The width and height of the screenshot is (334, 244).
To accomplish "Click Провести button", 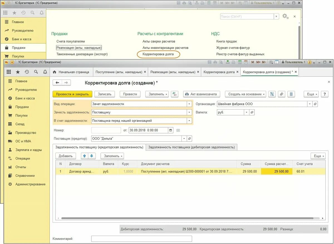I will [x=130, y=94].
